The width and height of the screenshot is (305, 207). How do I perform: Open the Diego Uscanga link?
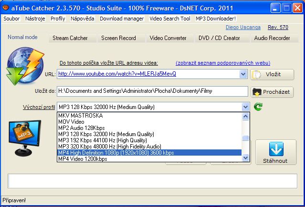click(243, 27)
